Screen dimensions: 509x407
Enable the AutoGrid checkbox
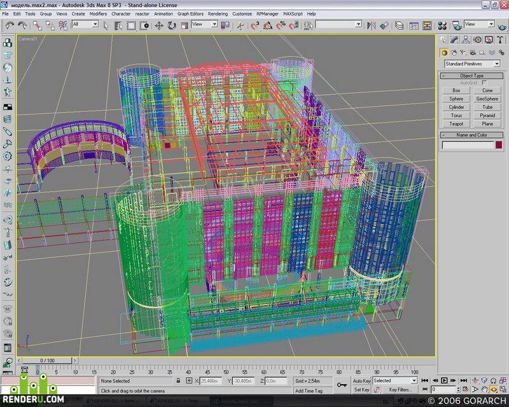(484, 83)
